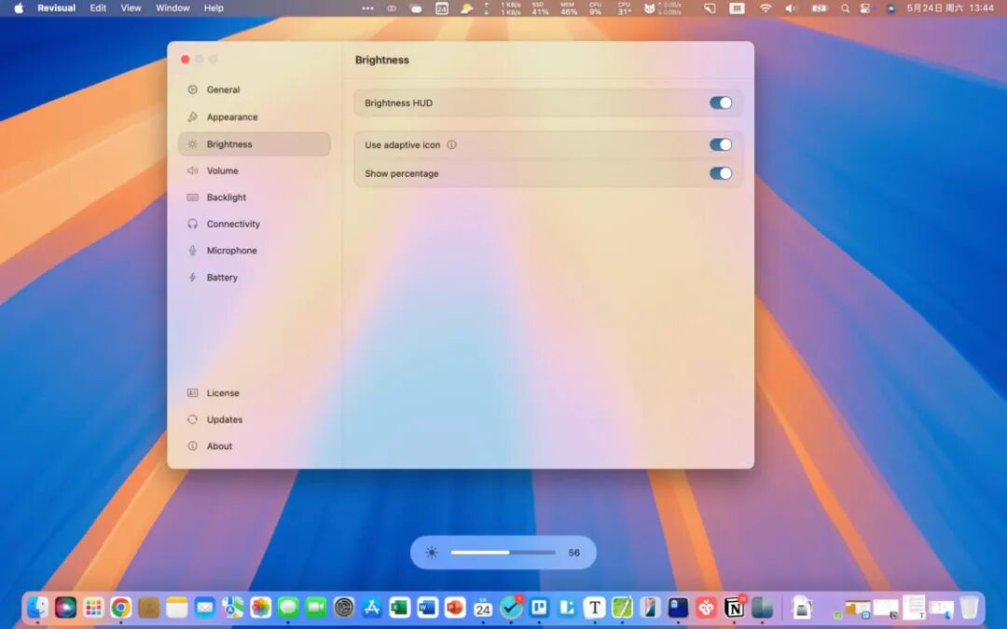The width and height of the screenshot is (1007, 629).
Task: Open the Volume settings section
Action: tap(255, 171)
